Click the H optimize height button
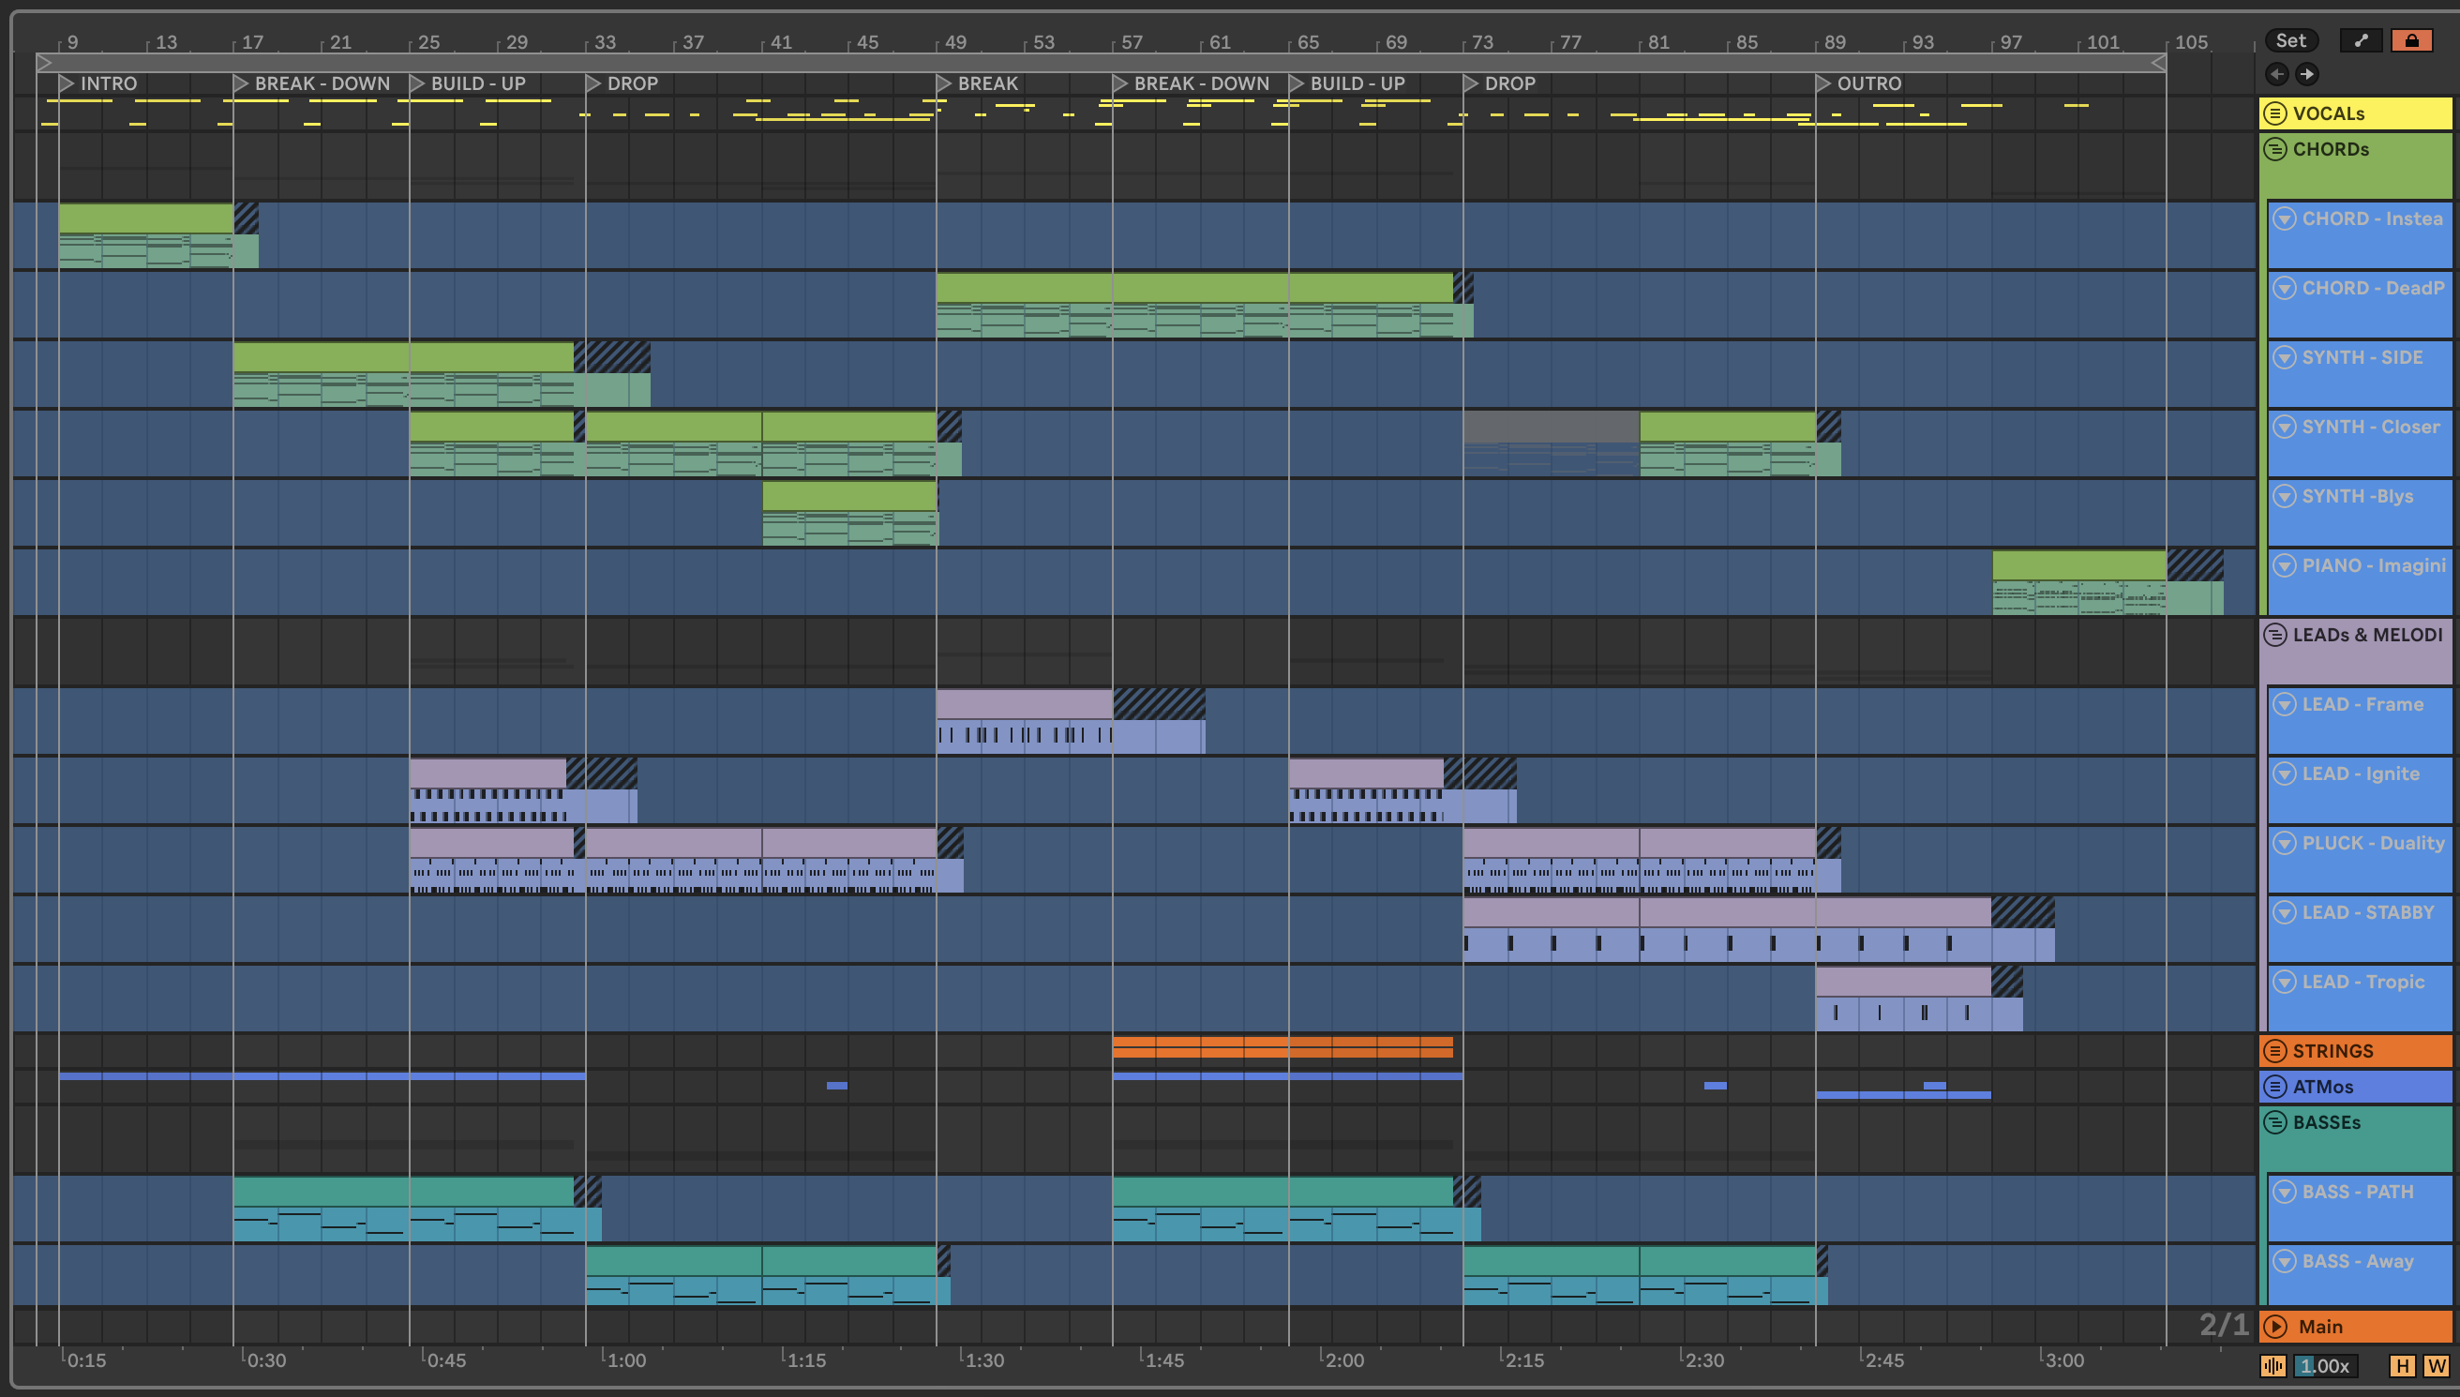This screenshot has width=2460, height=1397. (2403, 1366)
